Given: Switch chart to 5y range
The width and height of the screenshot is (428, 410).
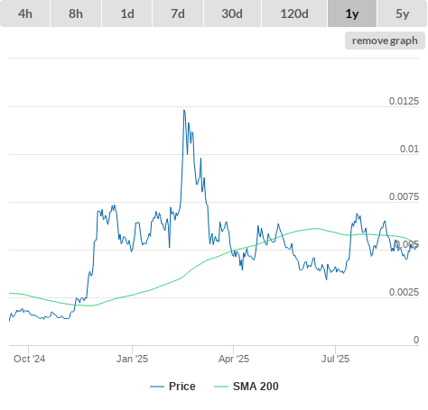Looking at the screenshot, I should pyautogui.click(x=402, y=14).
